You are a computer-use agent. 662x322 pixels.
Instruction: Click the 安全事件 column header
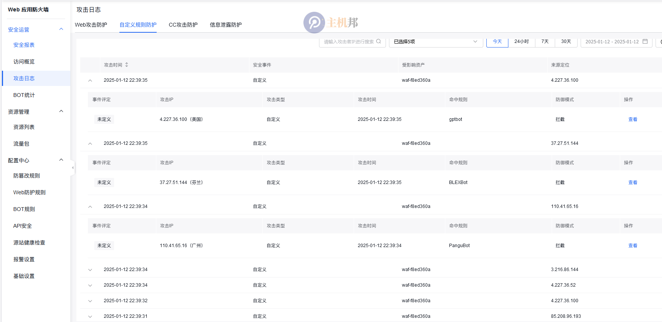point(262,65)
